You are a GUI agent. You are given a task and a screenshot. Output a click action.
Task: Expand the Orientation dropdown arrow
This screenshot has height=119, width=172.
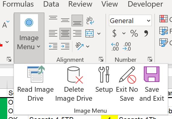point(88,46)
